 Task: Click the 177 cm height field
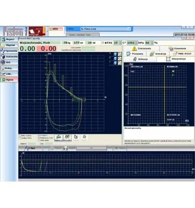coord(78,43)
